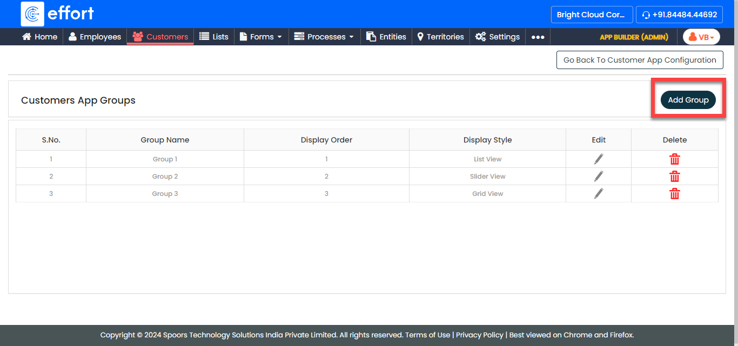738x346 pixels.
Task: Open the VB user profile dropdown
Action: coord(701,37)
